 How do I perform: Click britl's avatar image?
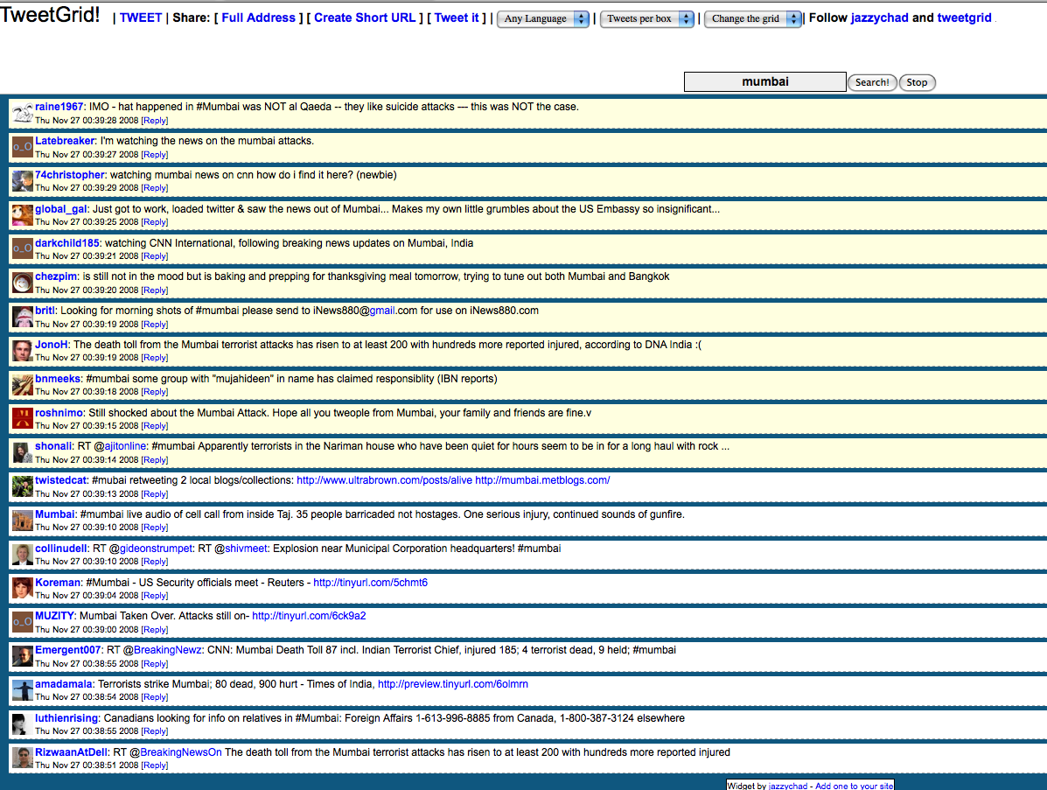point(23,317)
